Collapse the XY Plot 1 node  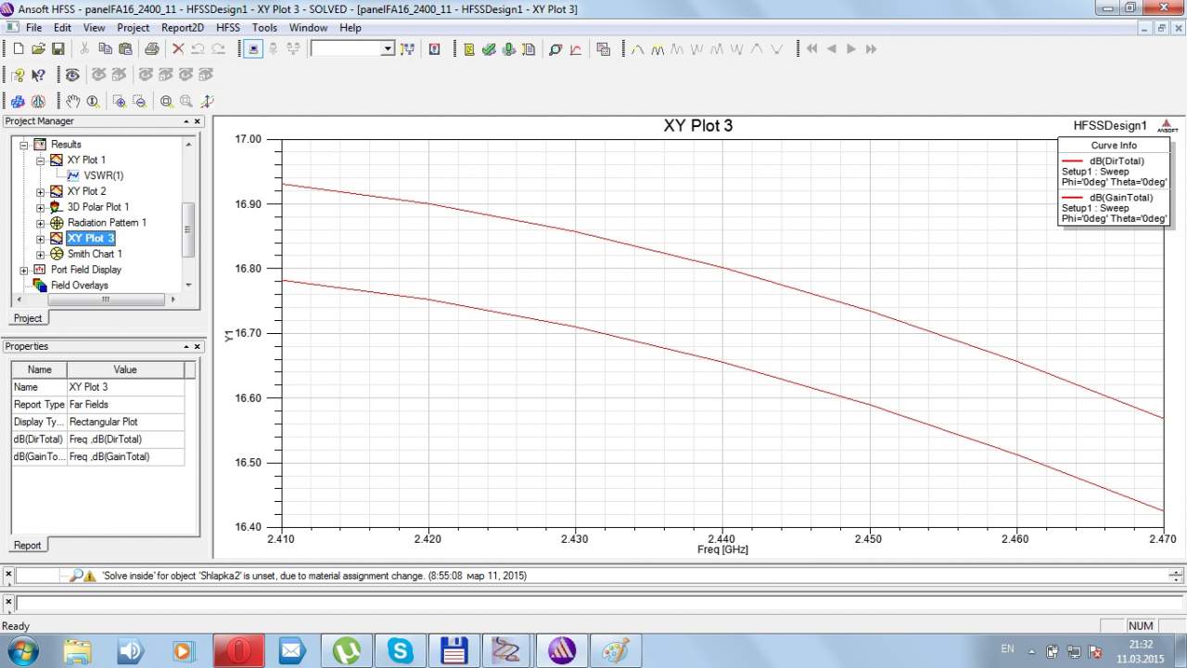[41, 161]
